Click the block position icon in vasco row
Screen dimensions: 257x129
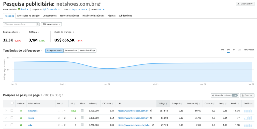click(x=82, y=118)
